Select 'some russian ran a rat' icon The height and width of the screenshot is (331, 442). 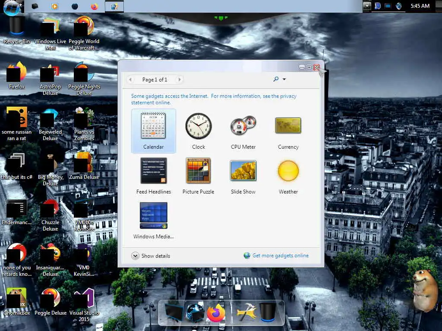tap(17, 124)
